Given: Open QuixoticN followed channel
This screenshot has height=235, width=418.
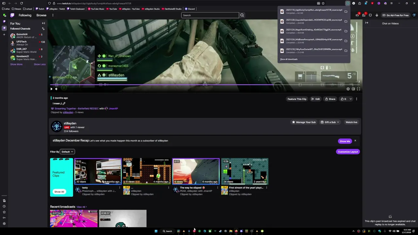Looking at the screenshot, I should click(28, 36).
